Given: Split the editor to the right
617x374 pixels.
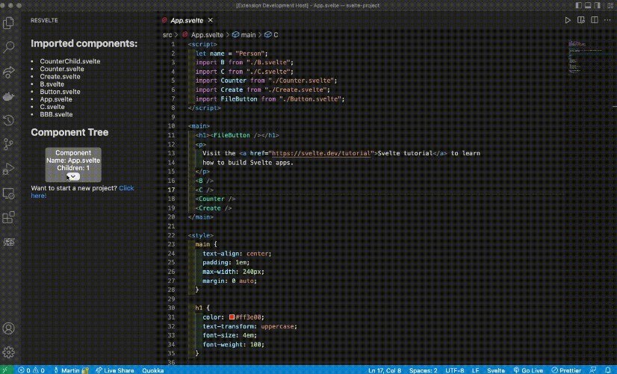Looking at the screenshot, I should tap(595, 20).
